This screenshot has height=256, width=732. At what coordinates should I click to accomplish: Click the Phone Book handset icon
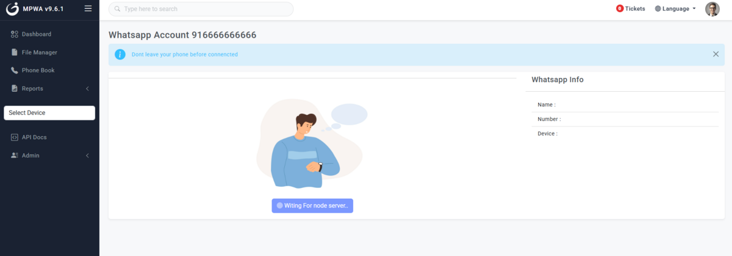(x=15, y=71)
